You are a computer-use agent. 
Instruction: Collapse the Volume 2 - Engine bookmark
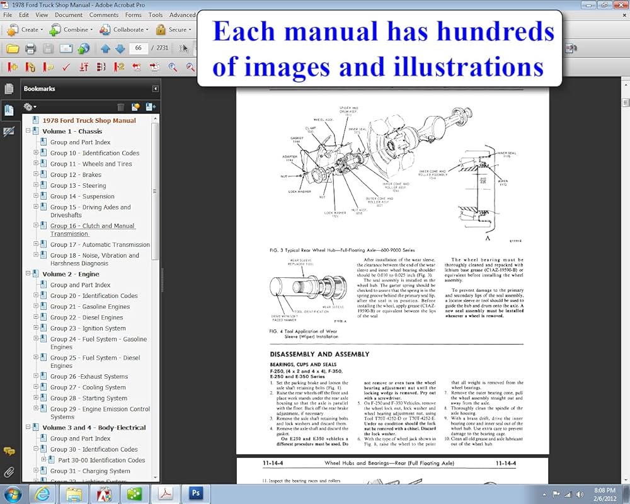tap(28, 274)
